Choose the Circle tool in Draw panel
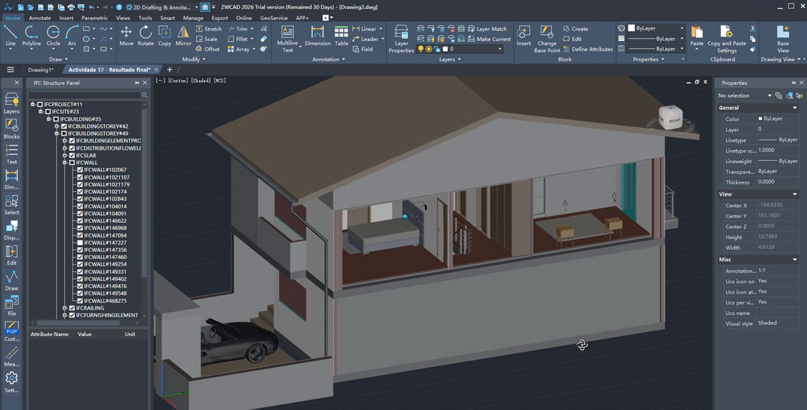The image size is (807, 410). [53, 35]
